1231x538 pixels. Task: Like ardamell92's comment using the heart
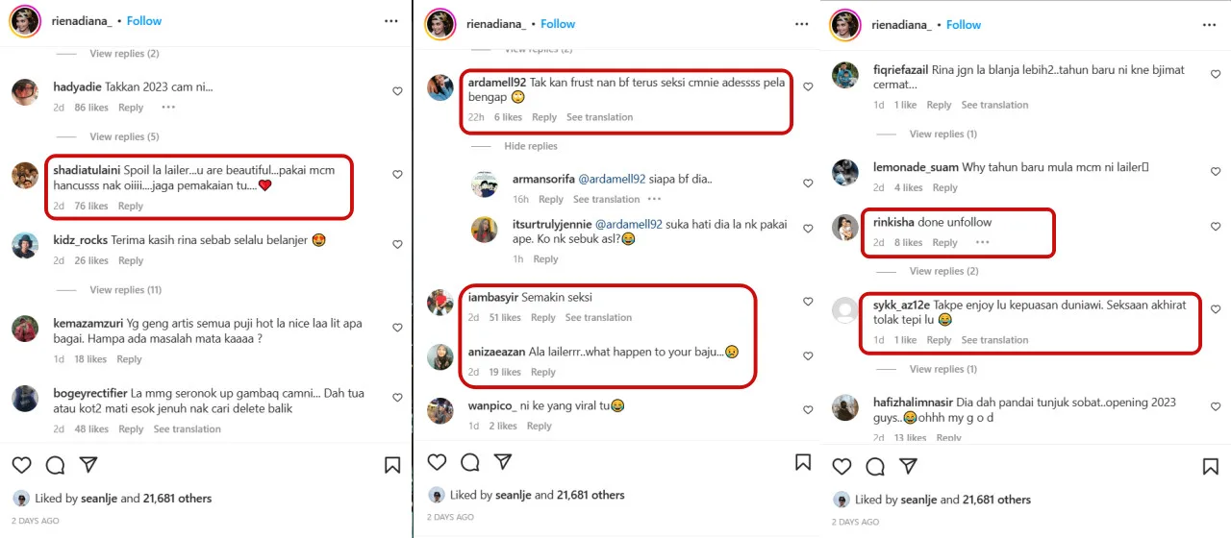pyautogui.click(x=808, y=86)
